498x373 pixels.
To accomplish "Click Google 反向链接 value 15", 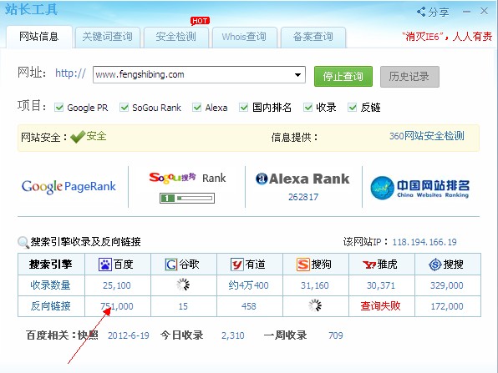I will pyautogui.click(x=183, y=306).
